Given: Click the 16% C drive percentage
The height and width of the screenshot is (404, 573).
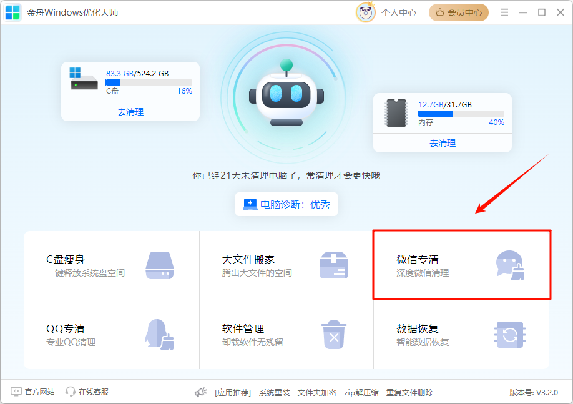Looking at the screenshot, I should coord(185,91).
